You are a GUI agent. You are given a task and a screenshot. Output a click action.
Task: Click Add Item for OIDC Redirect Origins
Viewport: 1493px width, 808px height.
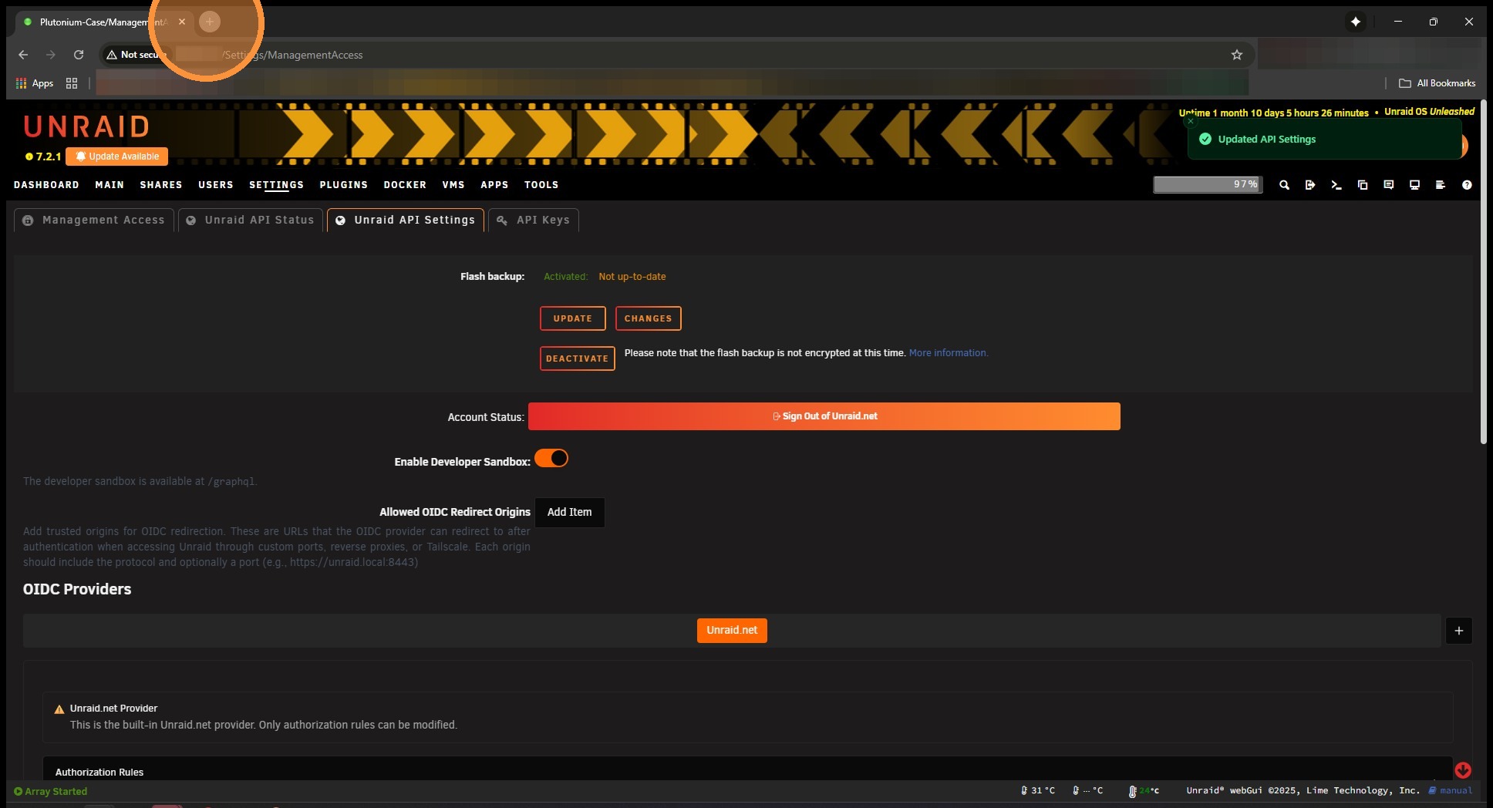[x=570, y=513]
